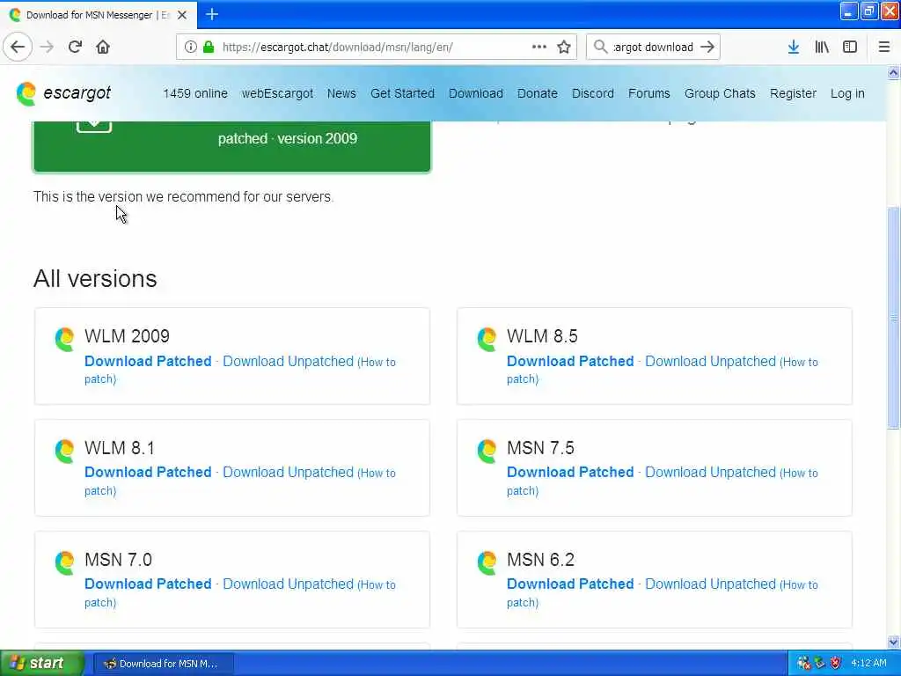
Task: Click the WLM 8.1 escargot icon
Action: 65,451
